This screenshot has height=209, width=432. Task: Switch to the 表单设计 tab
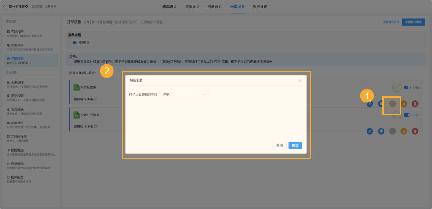(x=170, y=7)
